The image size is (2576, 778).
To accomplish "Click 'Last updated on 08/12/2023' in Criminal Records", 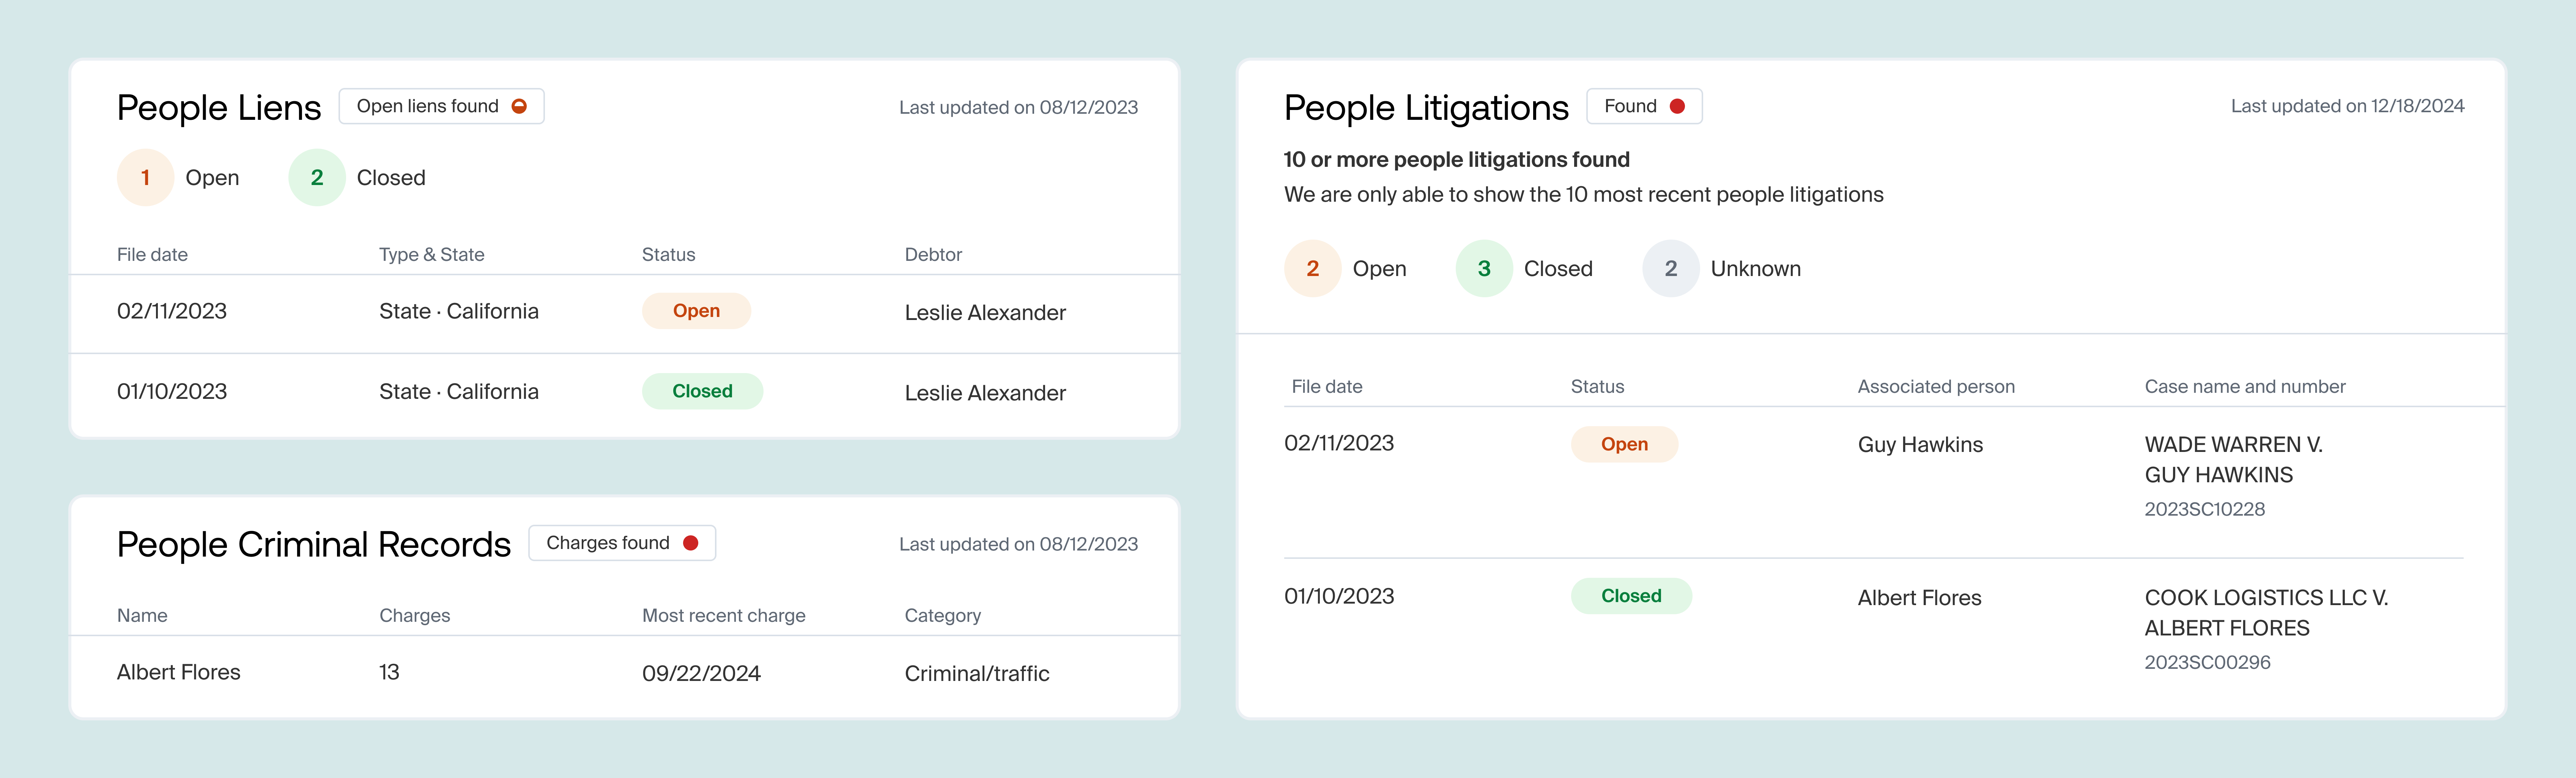I will tap(1018, 544).
